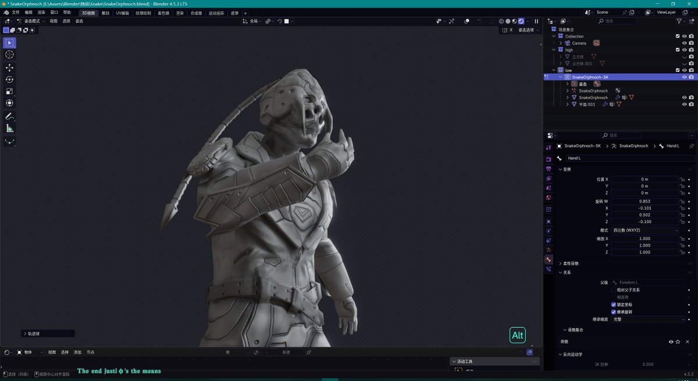Switch to the 着色器 workspace tab

pos(163,12)
